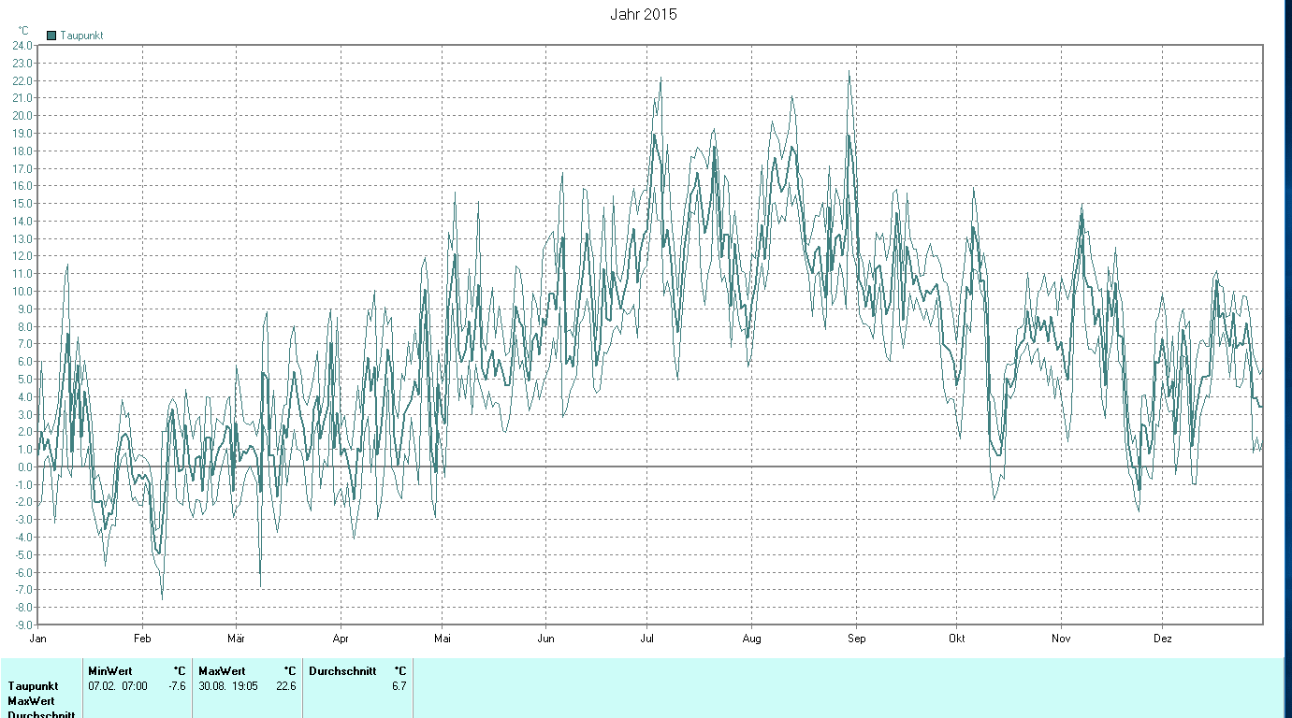The height and width of the screenshot is (718, 1292).
Task: Select the Taupunkt legend label in the chart
Action: click(x=81, y=36)
